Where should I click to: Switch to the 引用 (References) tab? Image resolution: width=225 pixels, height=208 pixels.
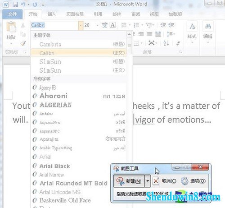click(98, 14)
